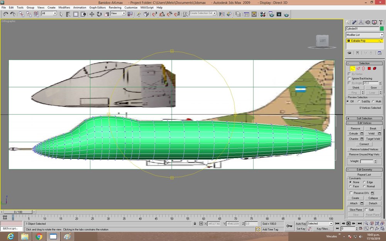
Task: Open the Curve Editor icon
Action: [246, 14]
